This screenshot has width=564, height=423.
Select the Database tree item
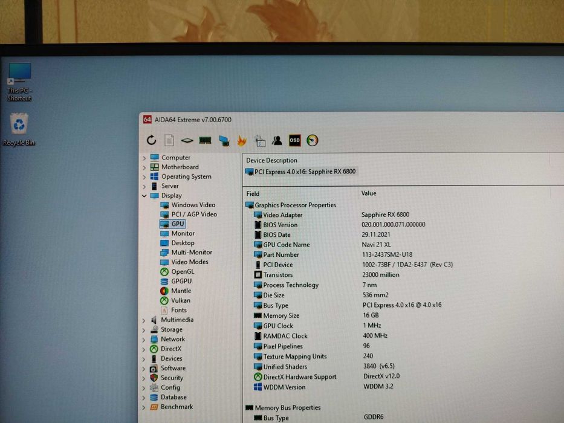[168, 397]
